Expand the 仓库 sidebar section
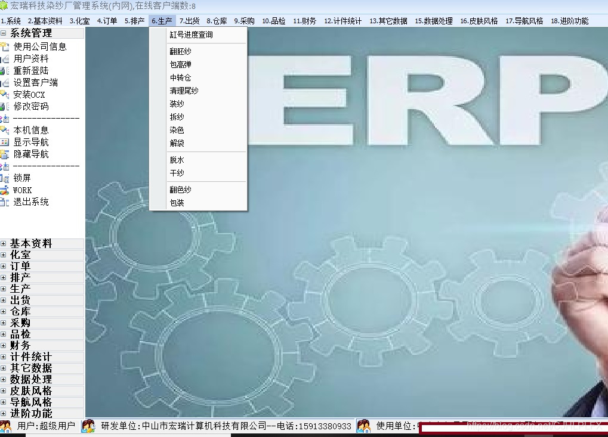 point(3,311)
